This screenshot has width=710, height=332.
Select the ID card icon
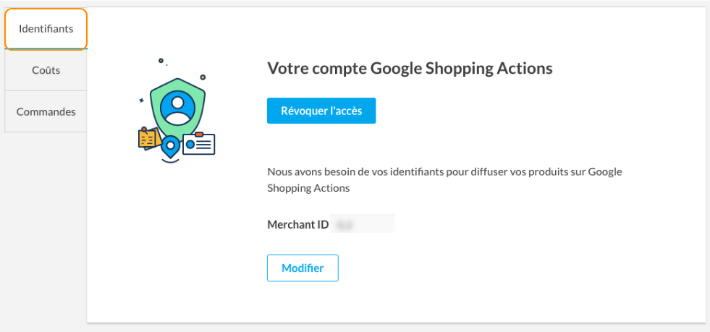[199, 144]
